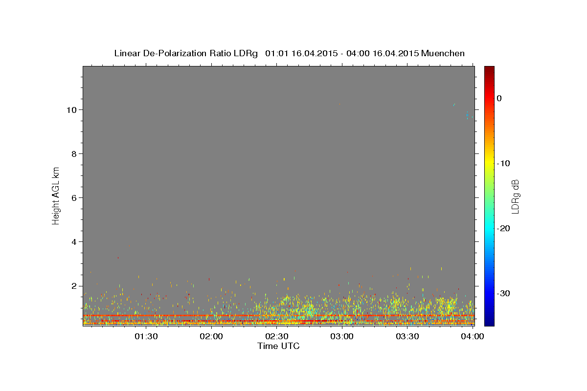Click the colorbar value 0
Image resolution: width=587 pixels, height=391 pixels.
[499, 98]
